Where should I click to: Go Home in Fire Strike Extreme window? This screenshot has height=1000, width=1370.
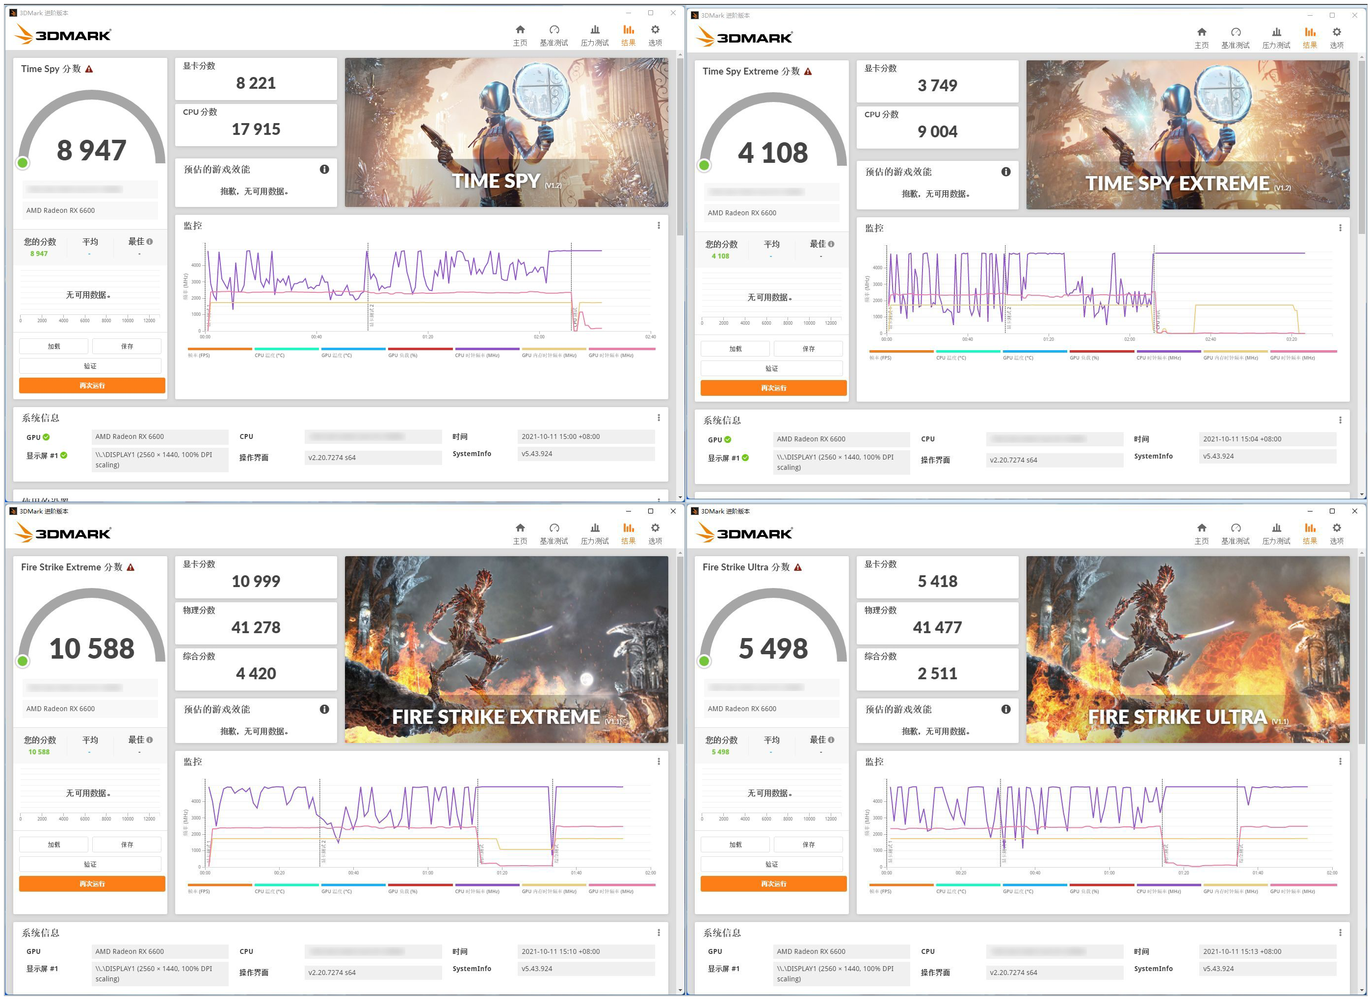pos(520,533)
